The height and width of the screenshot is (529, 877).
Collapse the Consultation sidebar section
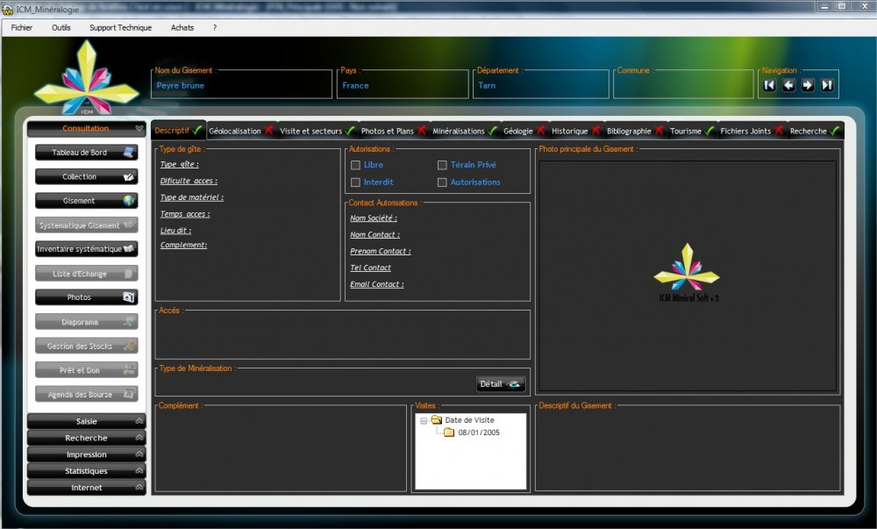87,129
